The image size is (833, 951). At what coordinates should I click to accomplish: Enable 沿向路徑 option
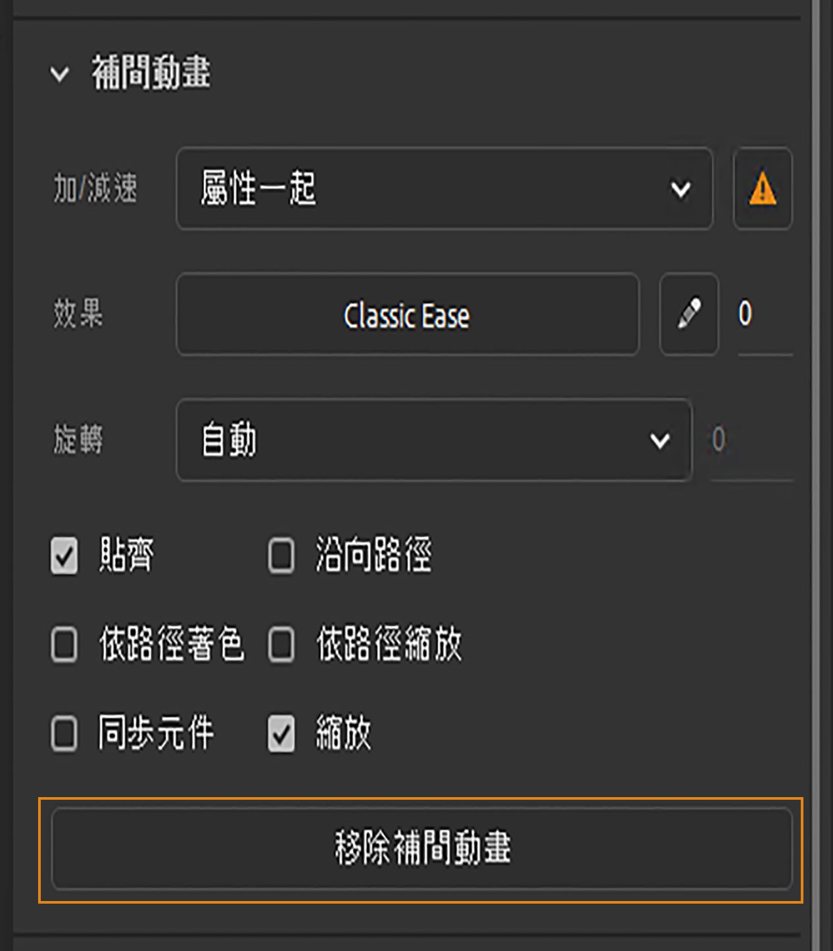pos(281,556)
